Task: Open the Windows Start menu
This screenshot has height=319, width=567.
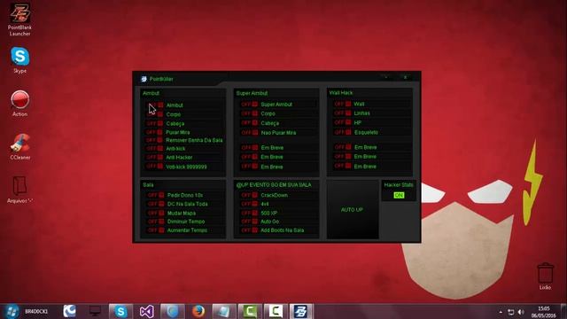Action: (x=12, y=311)
